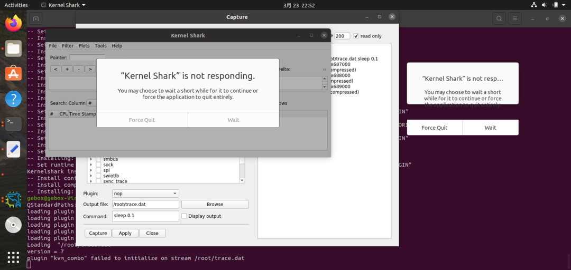Click the graph scrollbar down arrow in Kernel Shark

point(325,87)
